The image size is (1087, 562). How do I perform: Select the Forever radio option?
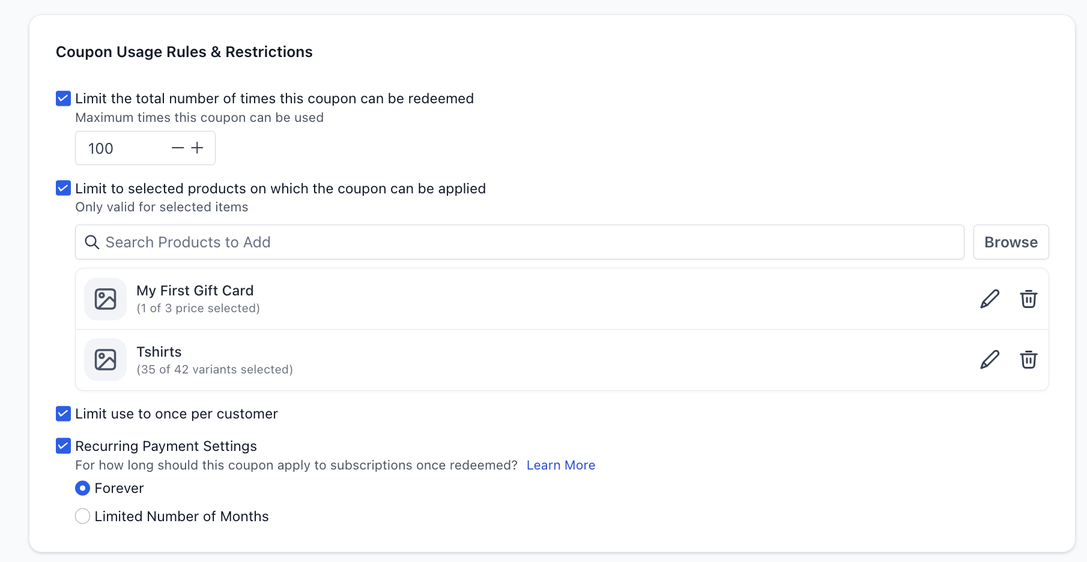coord(83,488)
